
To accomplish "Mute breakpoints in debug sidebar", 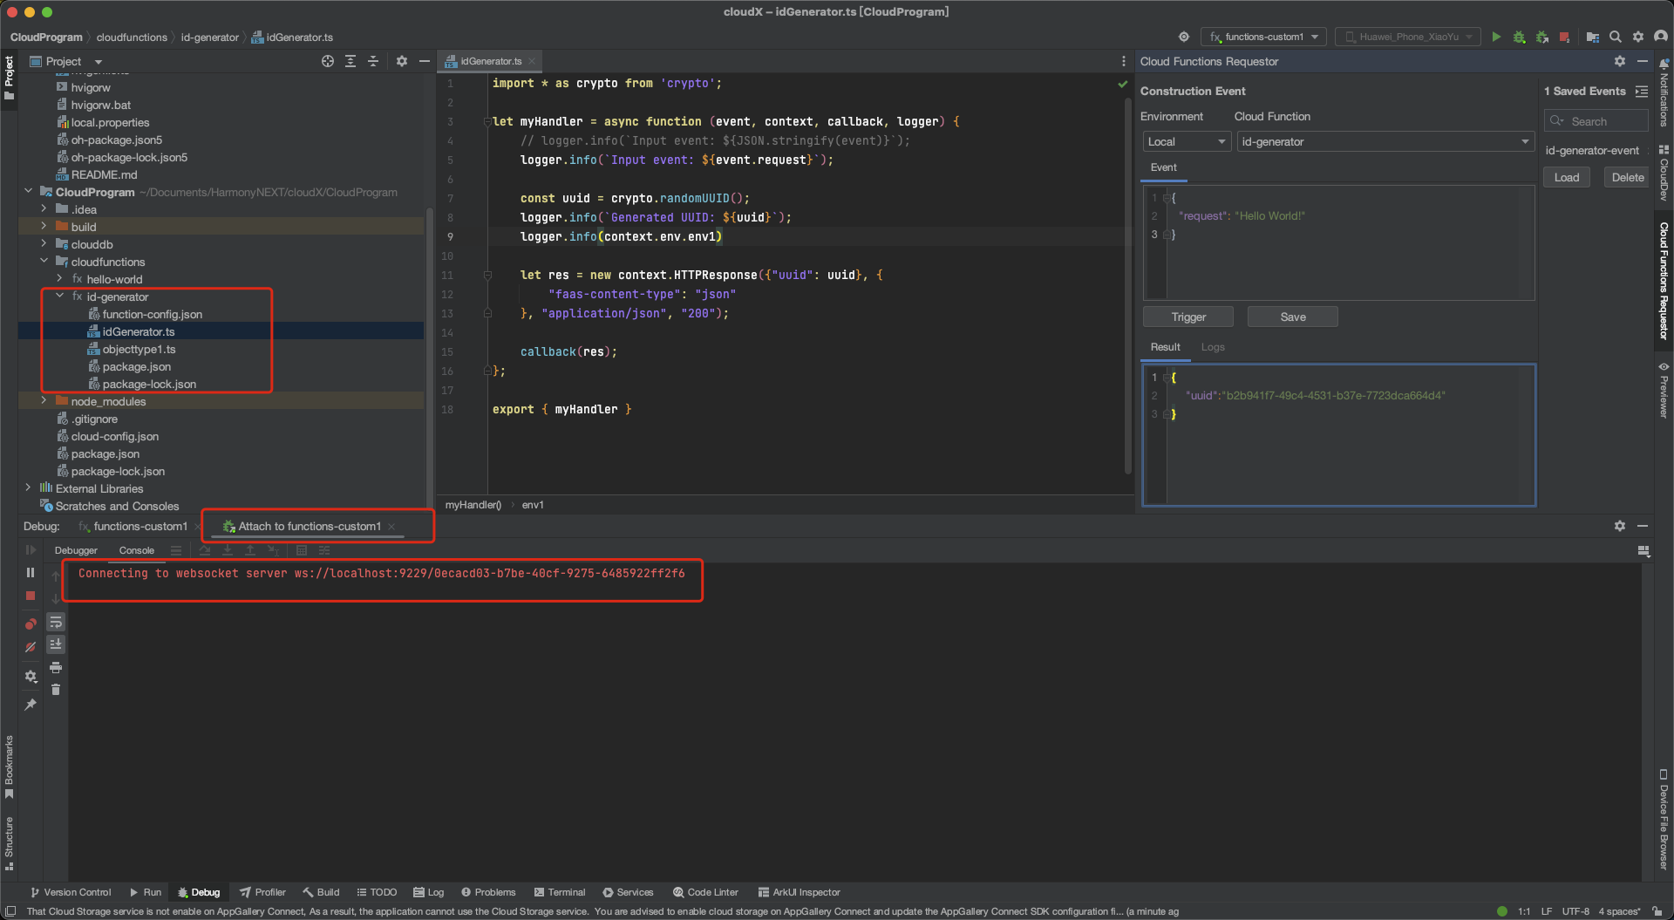I will (31, 646).
